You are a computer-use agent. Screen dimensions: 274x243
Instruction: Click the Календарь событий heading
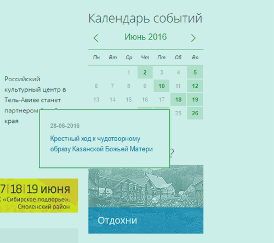(145, 18)
